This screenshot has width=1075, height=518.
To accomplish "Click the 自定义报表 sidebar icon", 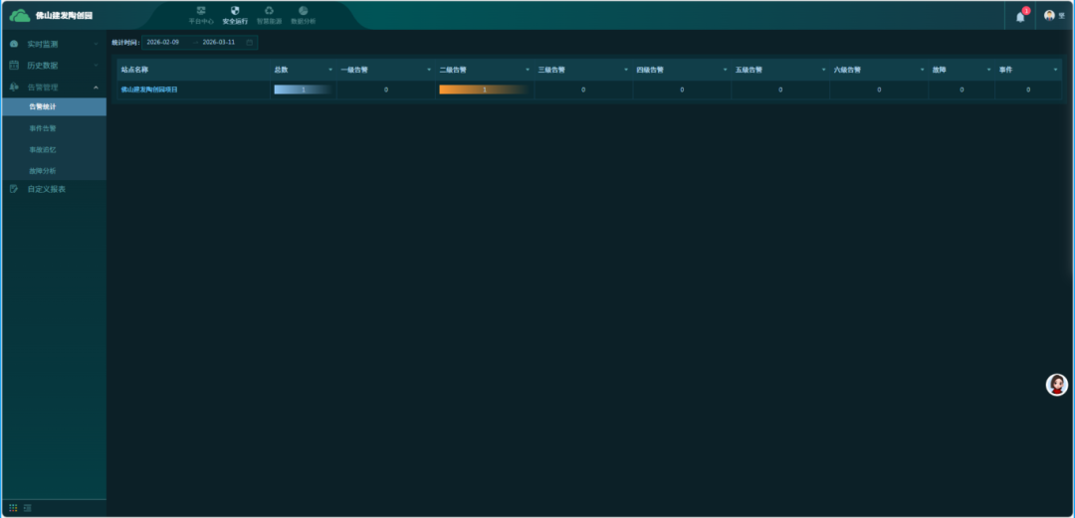I will tap(14, 189).
